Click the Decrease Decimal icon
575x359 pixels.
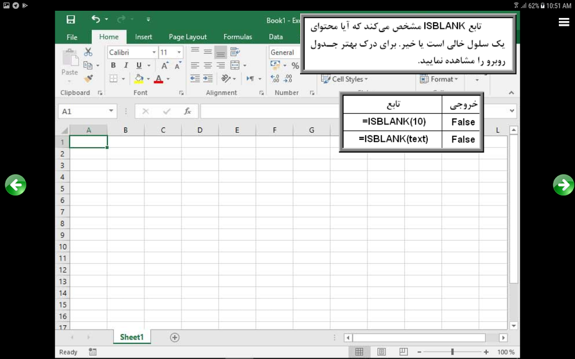tap(288, 79)
